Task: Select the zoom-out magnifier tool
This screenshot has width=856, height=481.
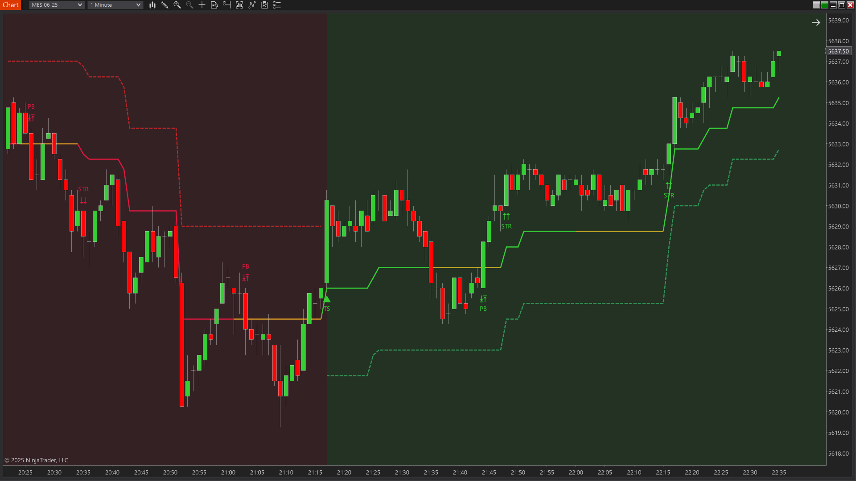Action: [x=189, y=5]
